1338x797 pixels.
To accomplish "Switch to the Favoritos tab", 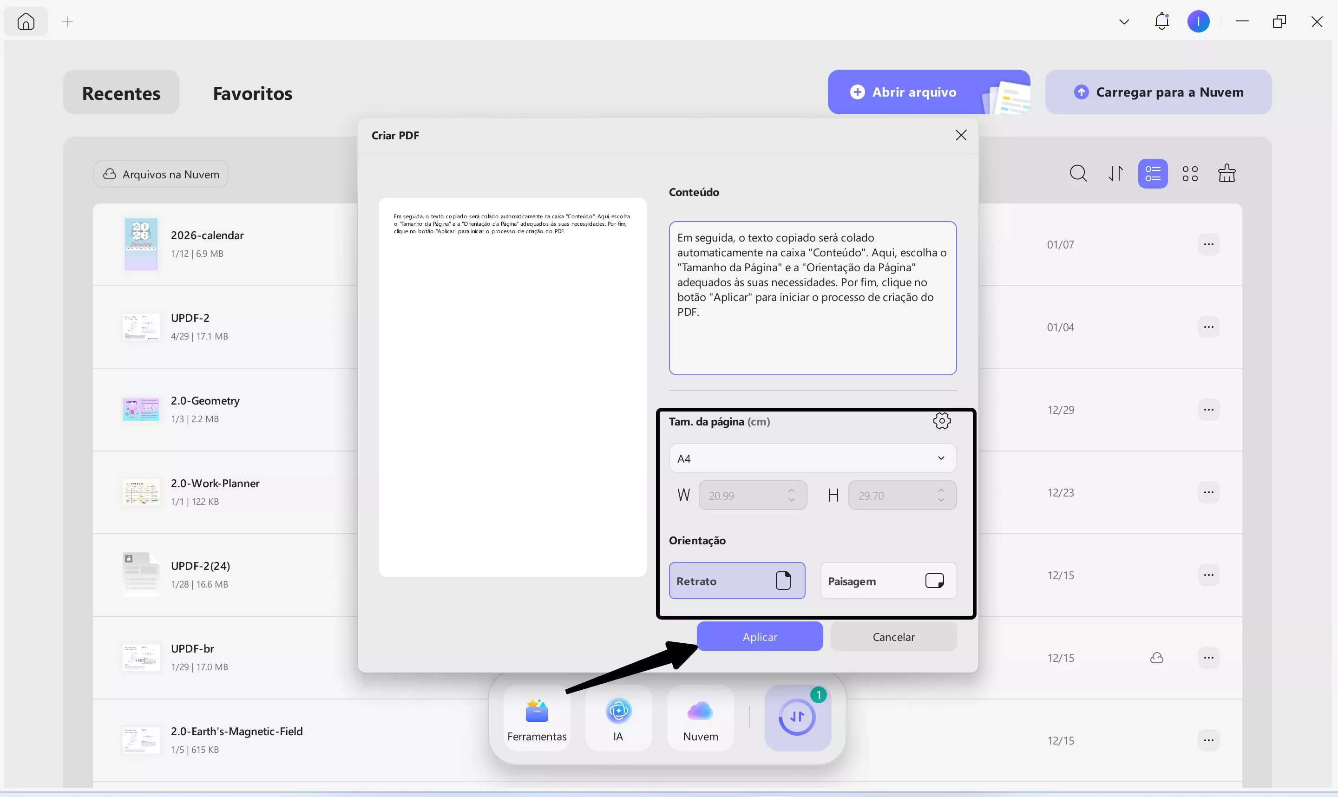I will 252,92.
